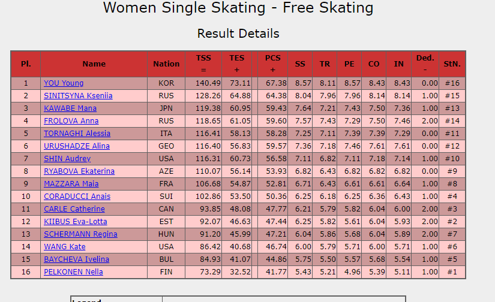Click KAWABE Mana name link
This screenshot has height=302, width=495.
[x=70, y=108]
